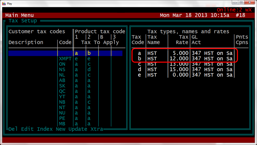Pick the NS customer tax code row
257x145 pixels.
(62, 70)
